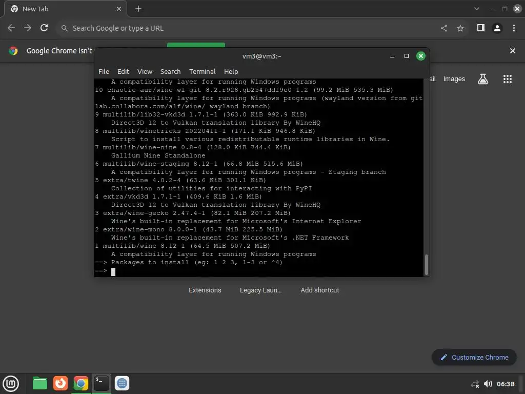Click the terminal scrollbar thumb
Image resolution: width=525 pixels, height=394 pixels.
click(426, 265)
